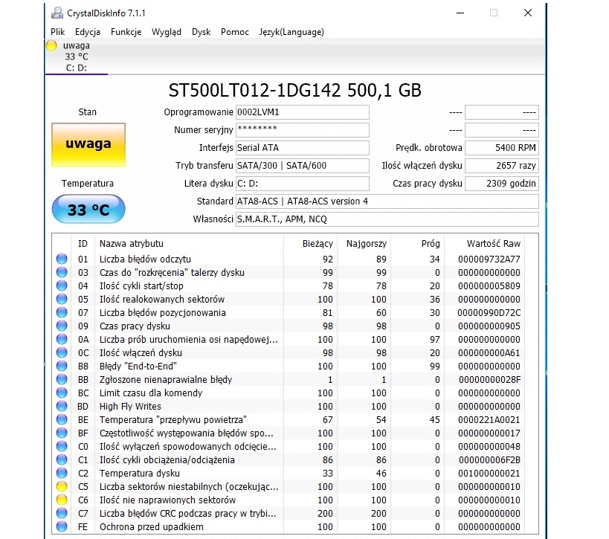Click status icon for attribute 01 row

(x=62, y=259)
